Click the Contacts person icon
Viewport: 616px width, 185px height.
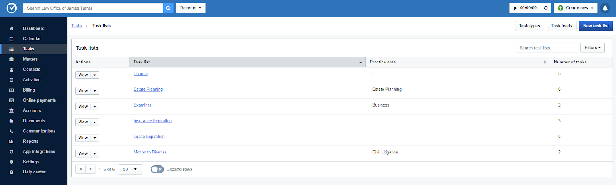[12, 70]
